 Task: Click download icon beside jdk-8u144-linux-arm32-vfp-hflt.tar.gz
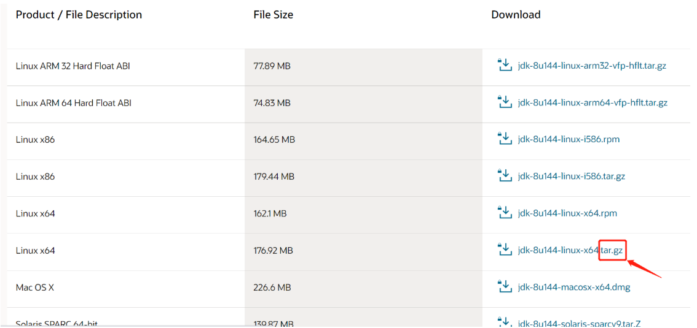[x=505, y=65]
